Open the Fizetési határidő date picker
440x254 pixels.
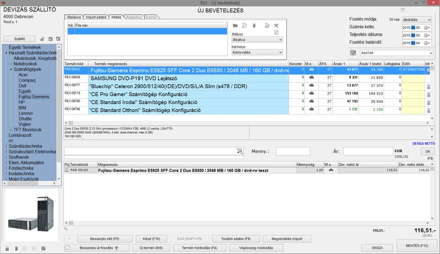point(427,43)
